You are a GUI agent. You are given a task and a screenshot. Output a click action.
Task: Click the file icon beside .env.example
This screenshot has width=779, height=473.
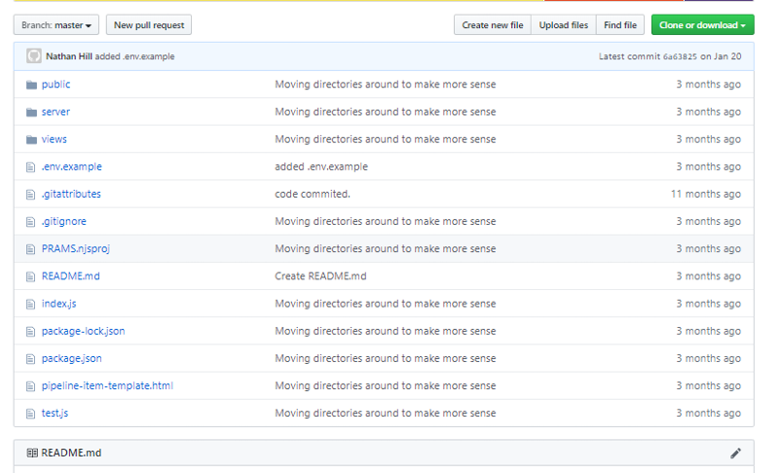click(x=31, y=167)
